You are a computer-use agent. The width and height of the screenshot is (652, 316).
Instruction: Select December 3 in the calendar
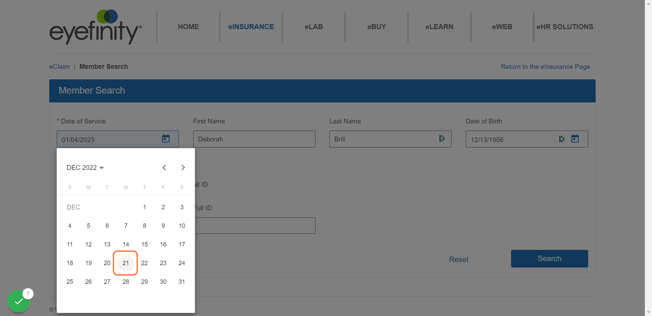coord(182,207)
